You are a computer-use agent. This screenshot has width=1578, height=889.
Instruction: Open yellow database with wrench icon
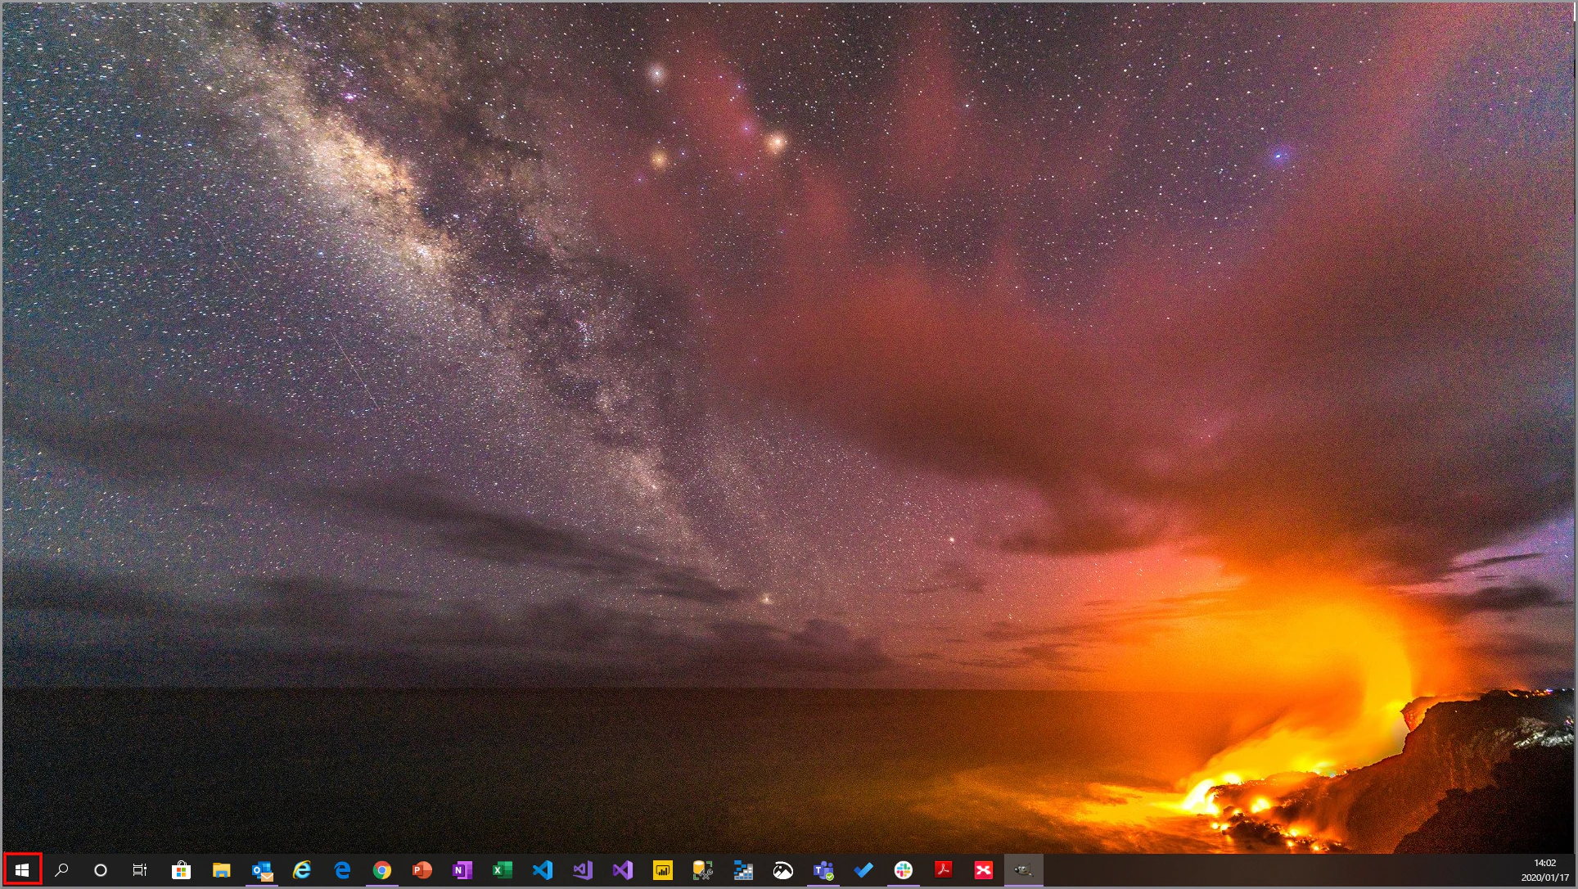click(x=703, y=870)
